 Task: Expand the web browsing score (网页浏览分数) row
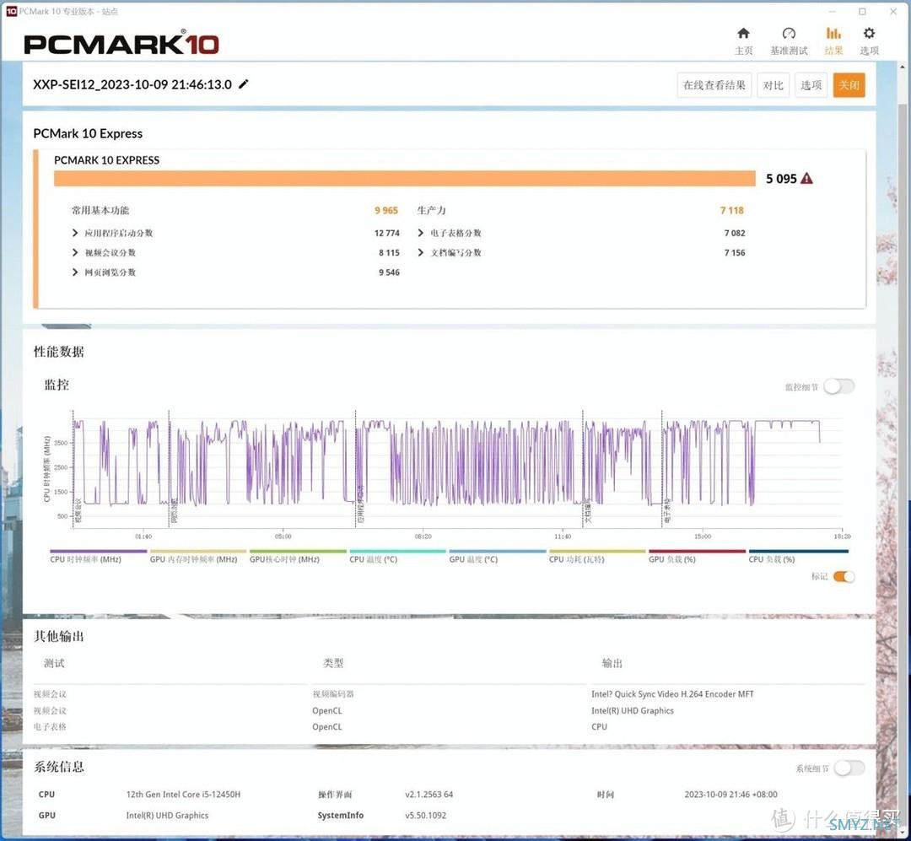[74, 272]
